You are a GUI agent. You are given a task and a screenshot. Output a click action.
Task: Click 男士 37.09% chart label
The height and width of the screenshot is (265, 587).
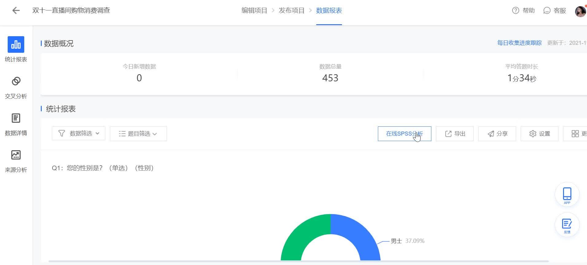pos(407,241)
